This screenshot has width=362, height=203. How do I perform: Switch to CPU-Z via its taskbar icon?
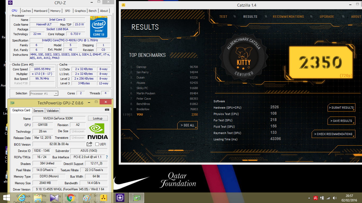tap(120, 198)
